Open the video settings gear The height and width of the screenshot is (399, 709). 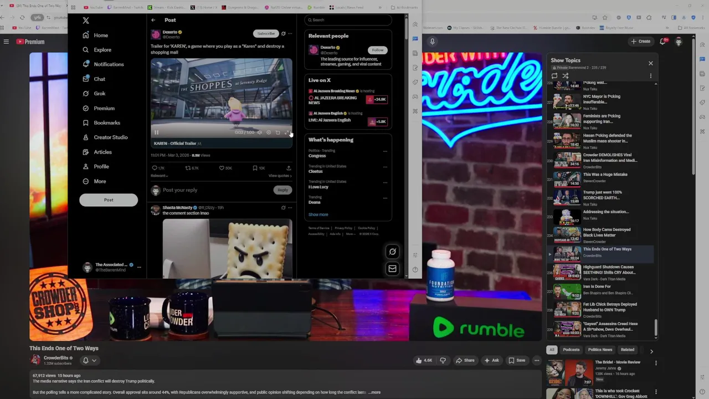point(269,132)
